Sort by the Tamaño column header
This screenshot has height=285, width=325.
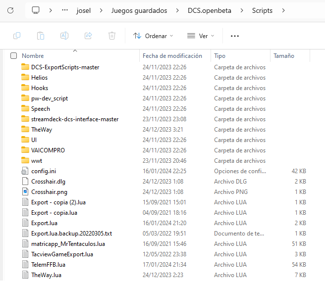click(284, 56)
